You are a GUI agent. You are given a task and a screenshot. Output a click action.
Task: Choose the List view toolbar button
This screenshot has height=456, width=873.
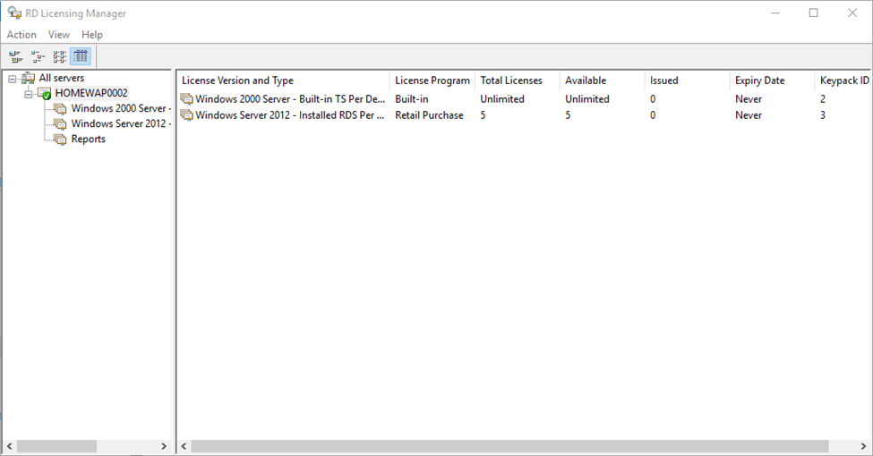(60, 56)
